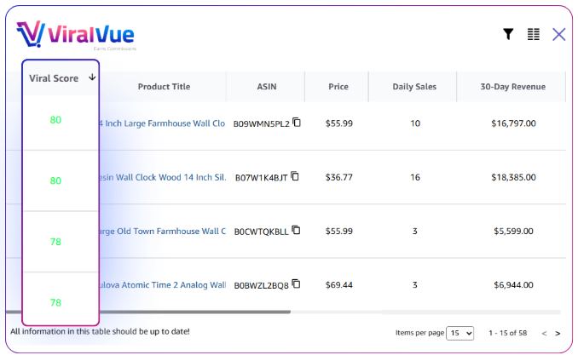Copy ASIN B07W1K4BJT

295,176
